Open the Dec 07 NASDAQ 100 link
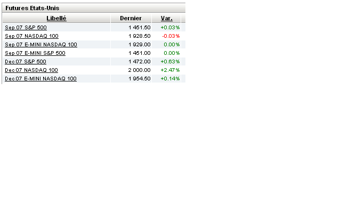Image resolution: width=341 pixels, height=213 pixels. [x=31, y=70]
